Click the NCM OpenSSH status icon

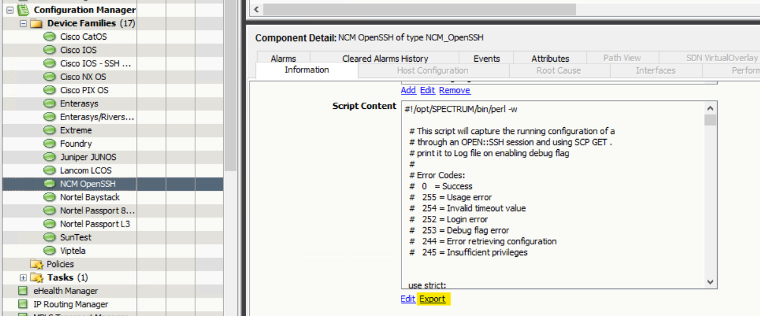point(49,184)
